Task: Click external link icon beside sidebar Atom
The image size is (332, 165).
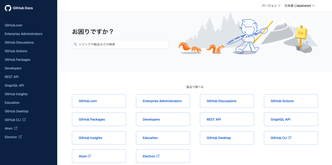Action: point(16,128)
